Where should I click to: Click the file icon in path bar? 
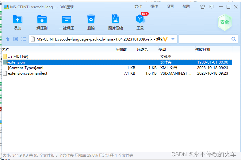(33, 39)
